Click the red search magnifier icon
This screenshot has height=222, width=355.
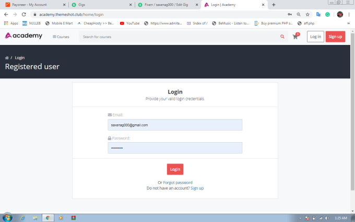282,37
